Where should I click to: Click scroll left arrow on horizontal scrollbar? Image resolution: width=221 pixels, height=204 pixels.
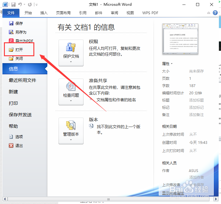pyautogui.click(x=5, y=199)
